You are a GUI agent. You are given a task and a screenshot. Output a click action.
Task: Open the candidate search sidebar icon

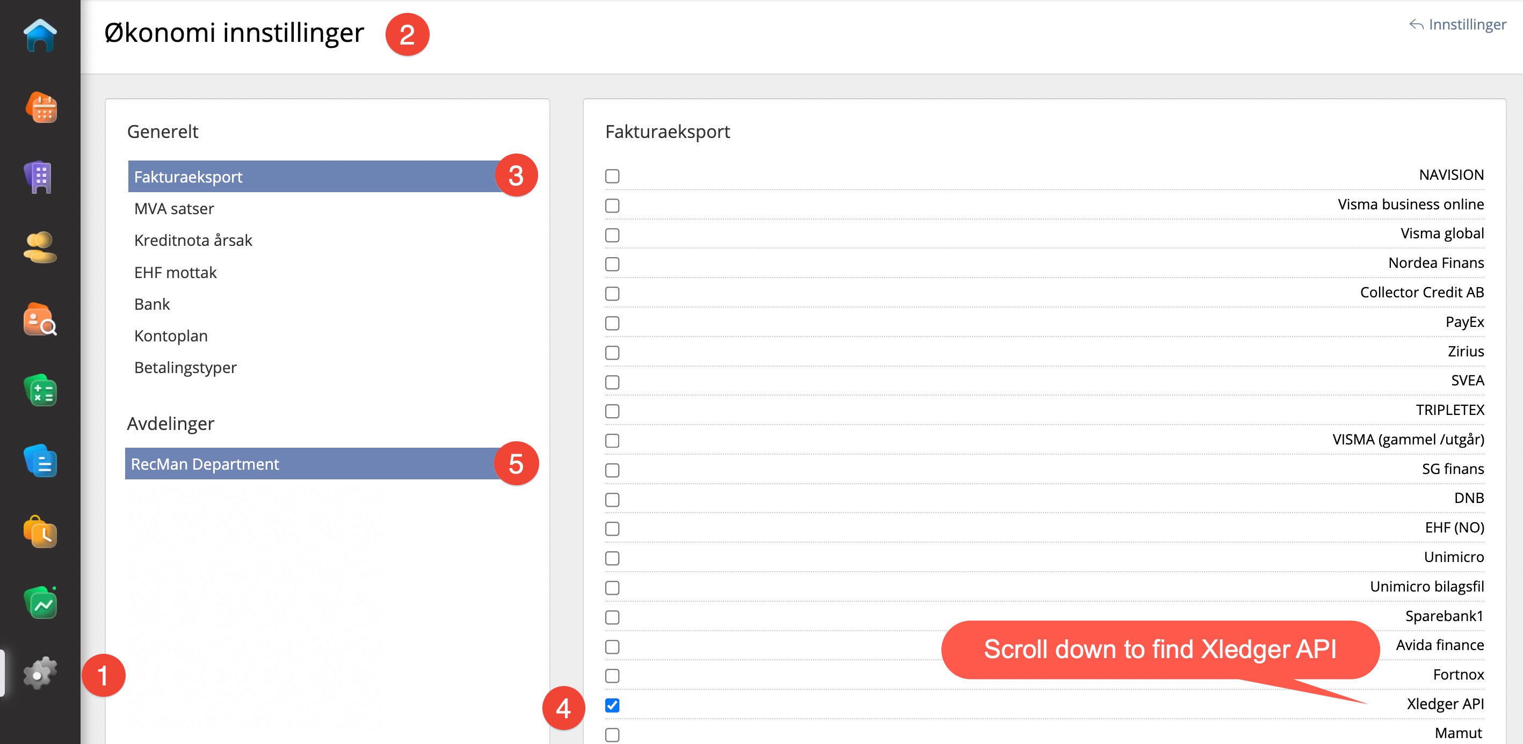(x=40, y=320)
